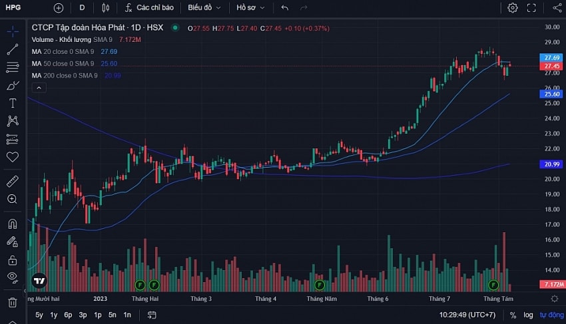Image resolution: width=566 pixels, height=324 pixels.
Task: Remove drawings with the trash icon
Action: [x=13, y=302]
